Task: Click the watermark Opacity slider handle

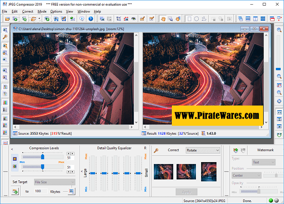Action: (x=259, y=191)
